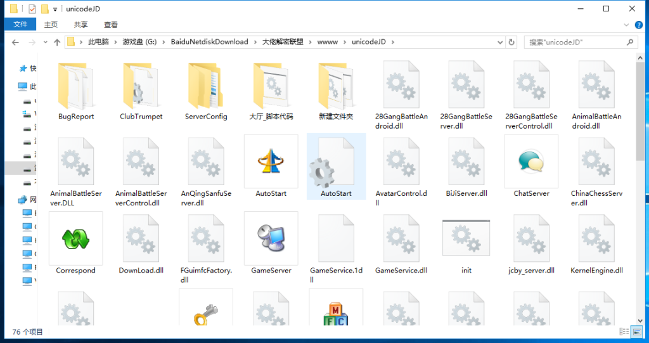Screen dimensions: 649x343
Task: Open recent locations dropdown
Action: coord(45,42)
